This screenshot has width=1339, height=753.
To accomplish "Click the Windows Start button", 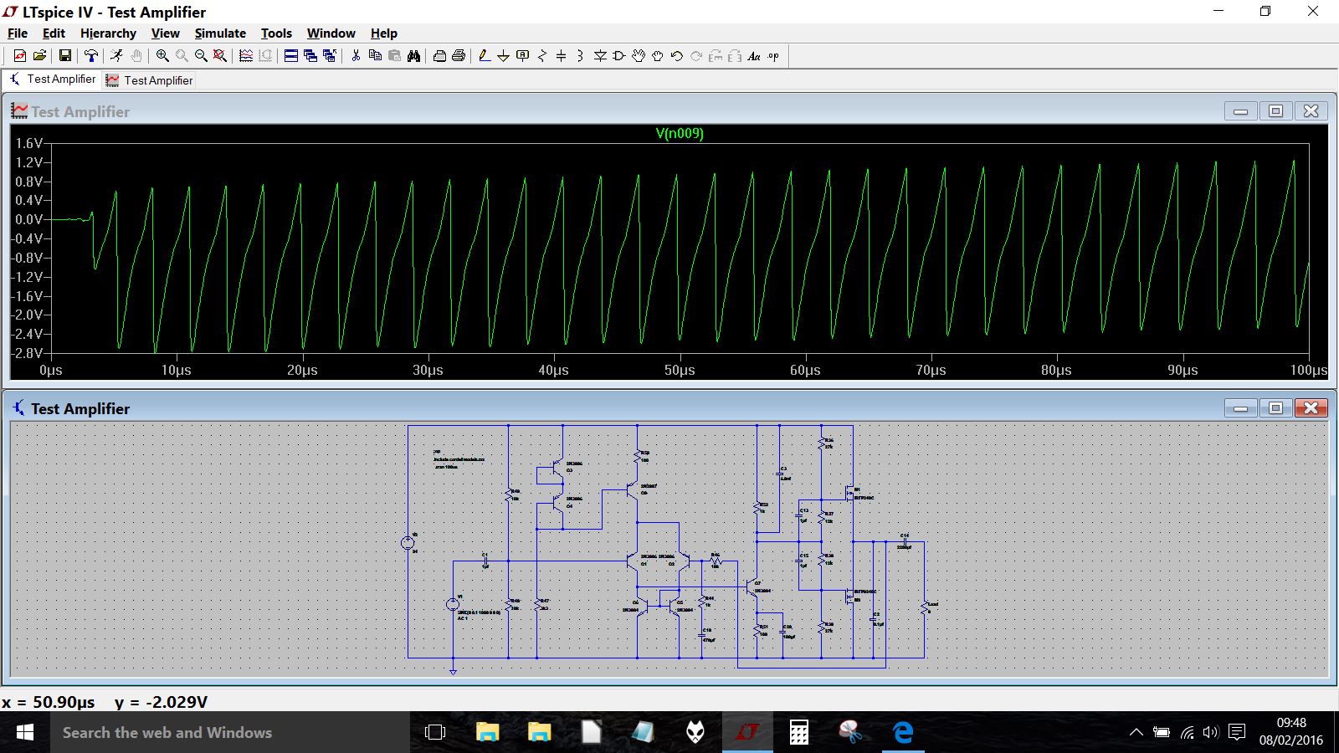I will (24, 732).
